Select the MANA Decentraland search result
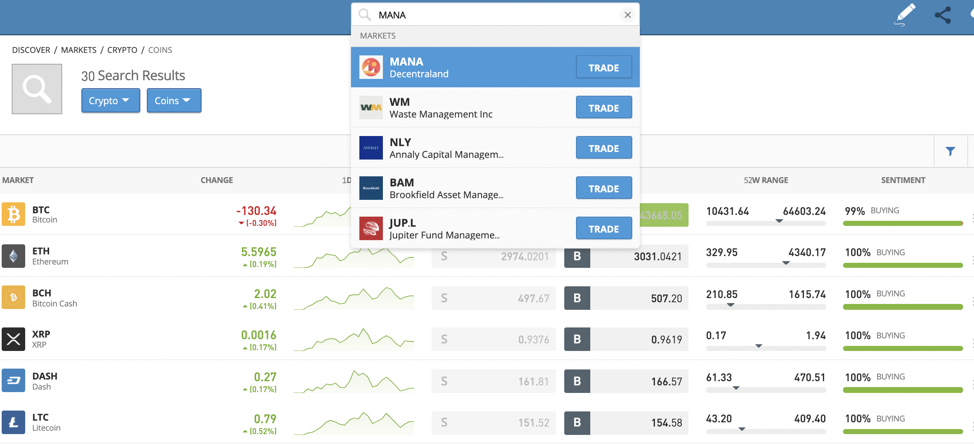Viewport: 974px width, 445px height. (495, 67)
